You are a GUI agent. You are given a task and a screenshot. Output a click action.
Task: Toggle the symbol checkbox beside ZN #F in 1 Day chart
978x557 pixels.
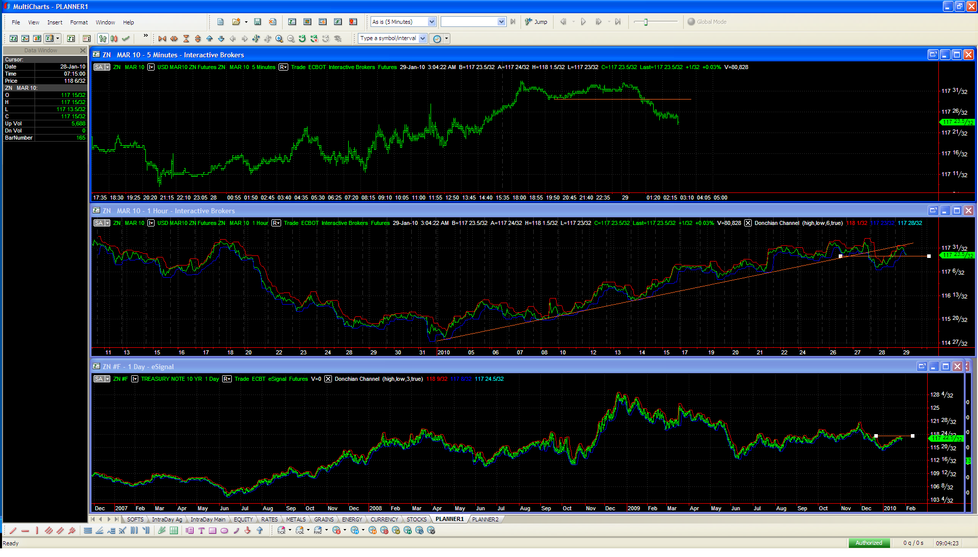pos(135,379)
